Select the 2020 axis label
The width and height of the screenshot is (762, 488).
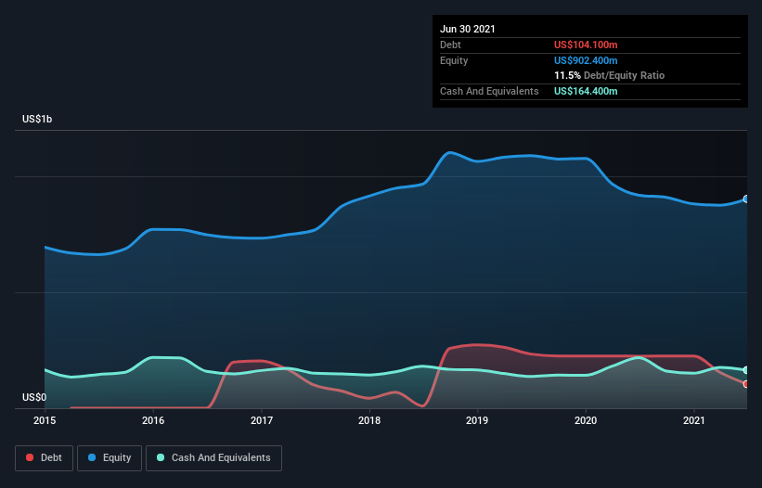point(586,420)
